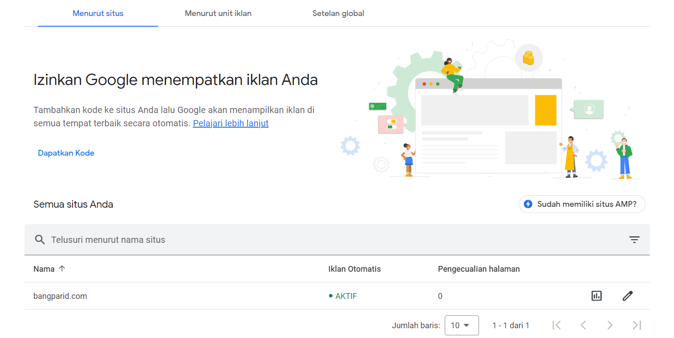674x338 pixels.
Task: Edit bangparid.com with the pencil icon
Action: (628, 296)
